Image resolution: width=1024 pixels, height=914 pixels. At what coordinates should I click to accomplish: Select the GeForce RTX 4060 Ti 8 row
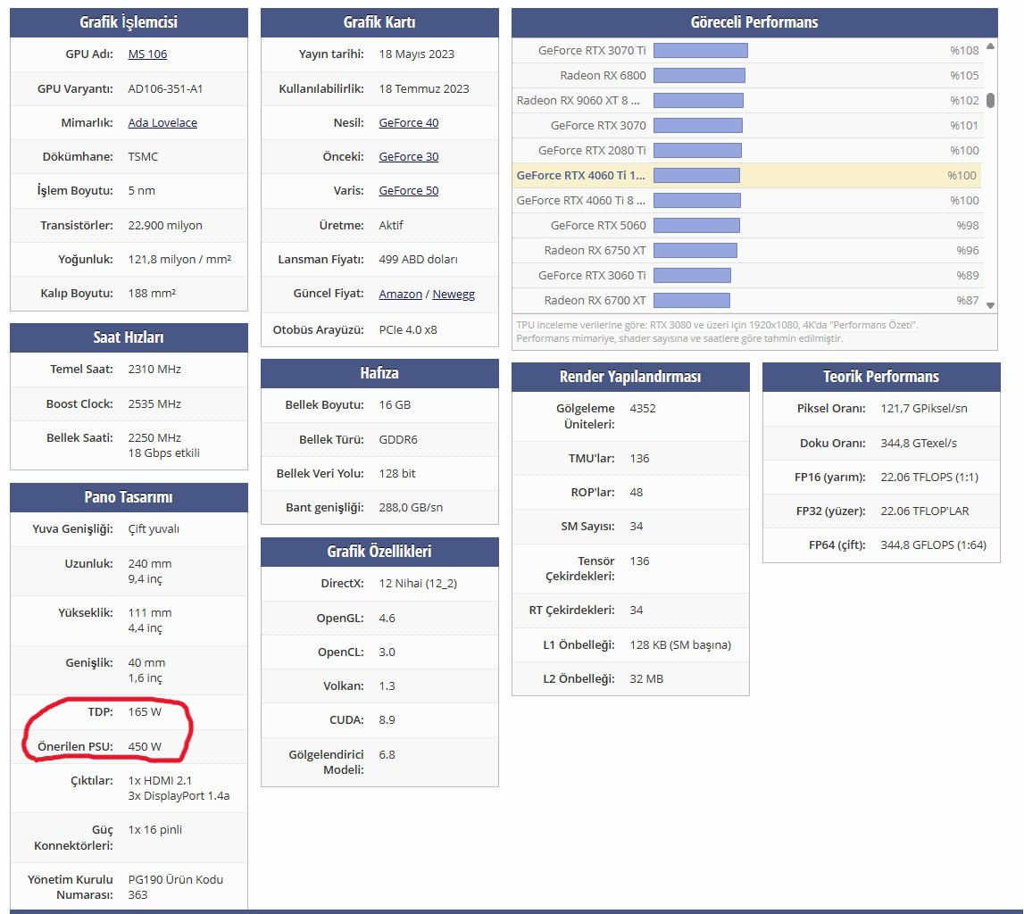(x=746, y=201)
